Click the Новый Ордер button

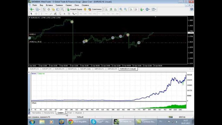(x=75, y=9)
